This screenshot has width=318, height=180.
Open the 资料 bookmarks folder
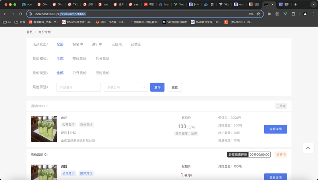(20, 22)
